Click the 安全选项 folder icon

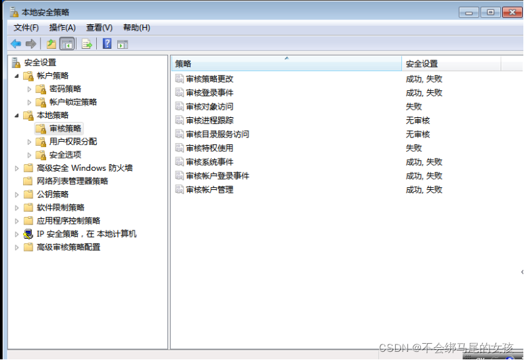[x=41, y=155]
